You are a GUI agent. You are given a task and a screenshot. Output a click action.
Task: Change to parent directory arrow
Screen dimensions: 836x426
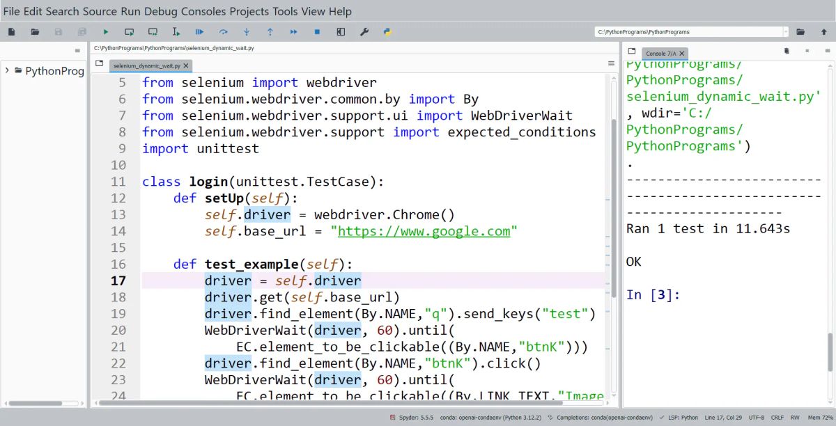[823, 32]
